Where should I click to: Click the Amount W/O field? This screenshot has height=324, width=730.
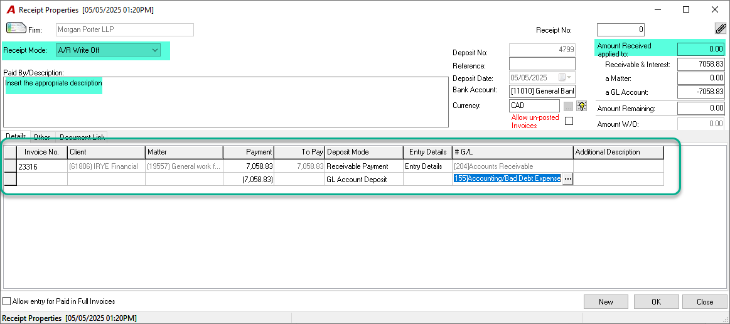[x=701, y=124]
